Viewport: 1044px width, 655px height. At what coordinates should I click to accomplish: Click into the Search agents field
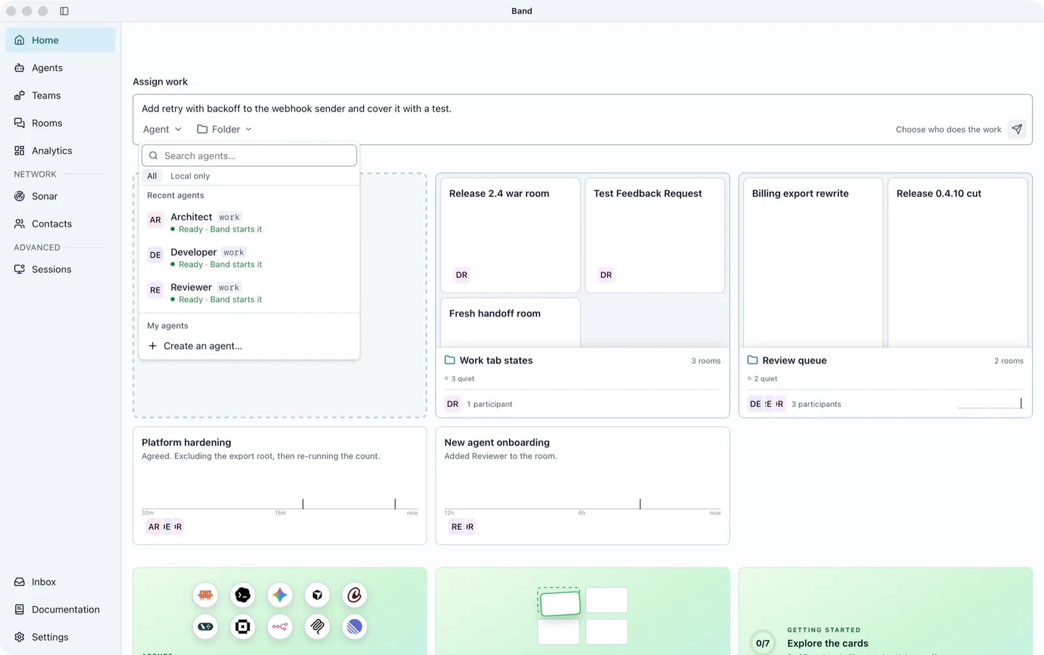(249, 156)
